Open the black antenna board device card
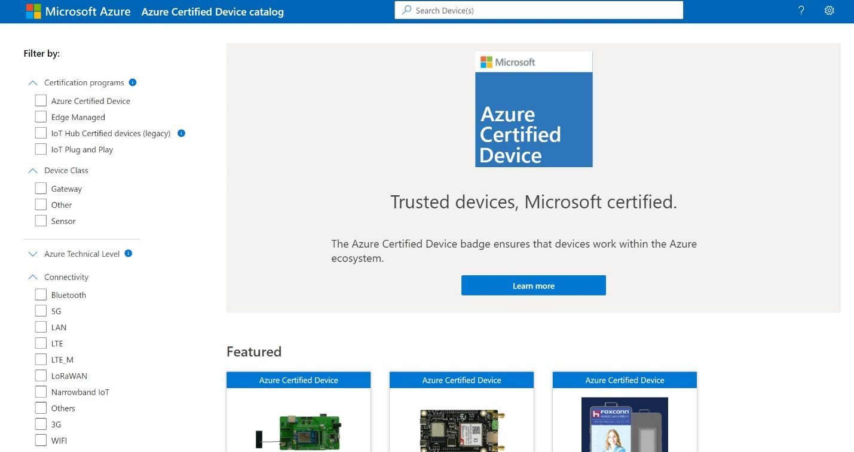854x452 pixels. click(461, 412)
